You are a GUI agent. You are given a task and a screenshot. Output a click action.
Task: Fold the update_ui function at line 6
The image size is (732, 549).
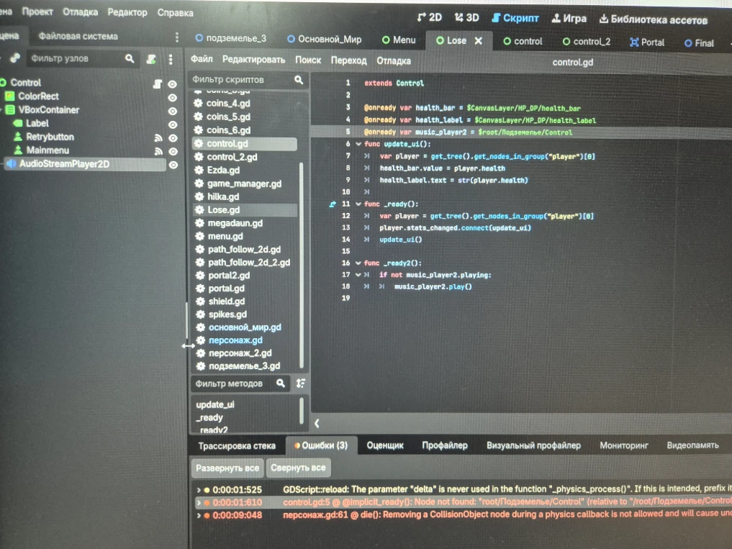(x=358, y=144)
